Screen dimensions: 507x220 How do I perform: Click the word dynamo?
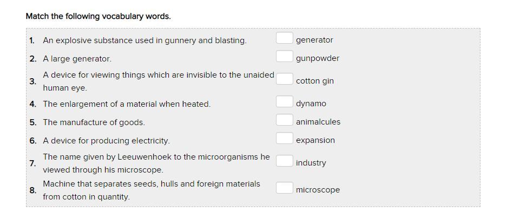(311, 104)
